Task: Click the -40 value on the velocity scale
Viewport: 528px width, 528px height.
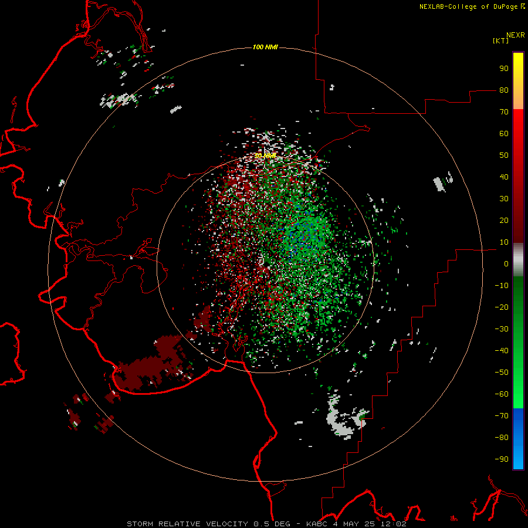Action: point(502,351)
